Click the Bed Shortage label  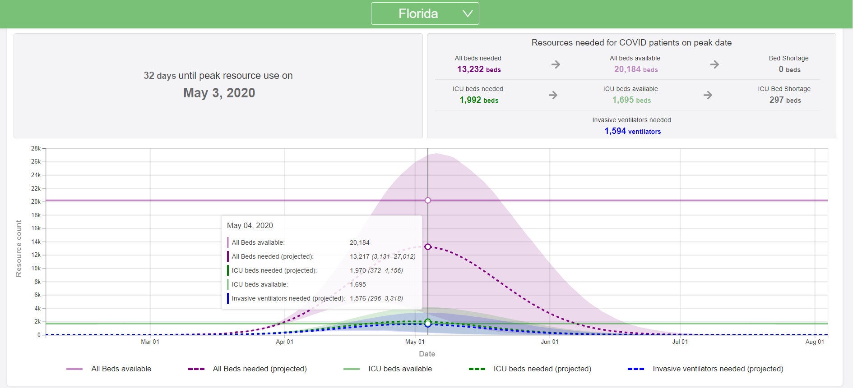click(x=788, y=58)
